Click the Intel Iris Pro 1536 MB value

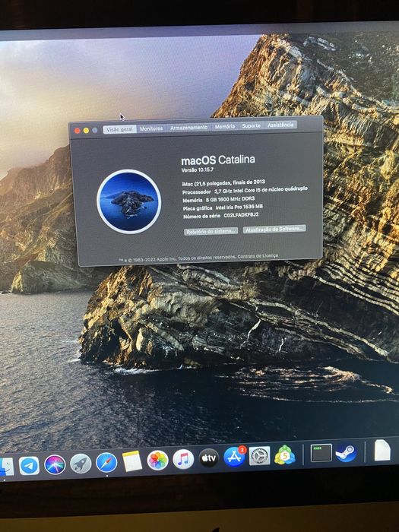click(x=239, y=207)
